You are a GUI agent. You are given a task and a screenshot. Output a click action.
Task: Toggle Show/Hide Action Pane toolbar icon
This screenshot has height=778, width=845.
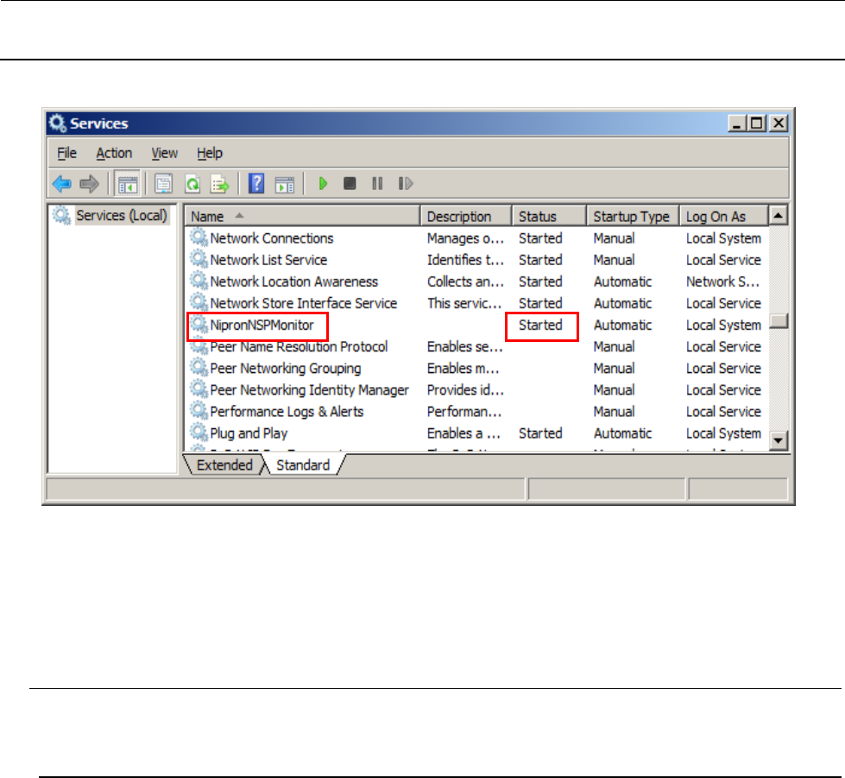tap(285, 185)
